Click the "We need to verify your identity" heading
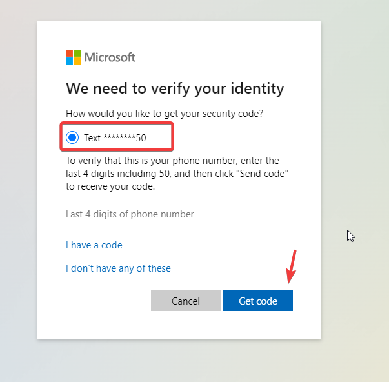The height and width of the screenshot is (382, 389). click(175, 88)
